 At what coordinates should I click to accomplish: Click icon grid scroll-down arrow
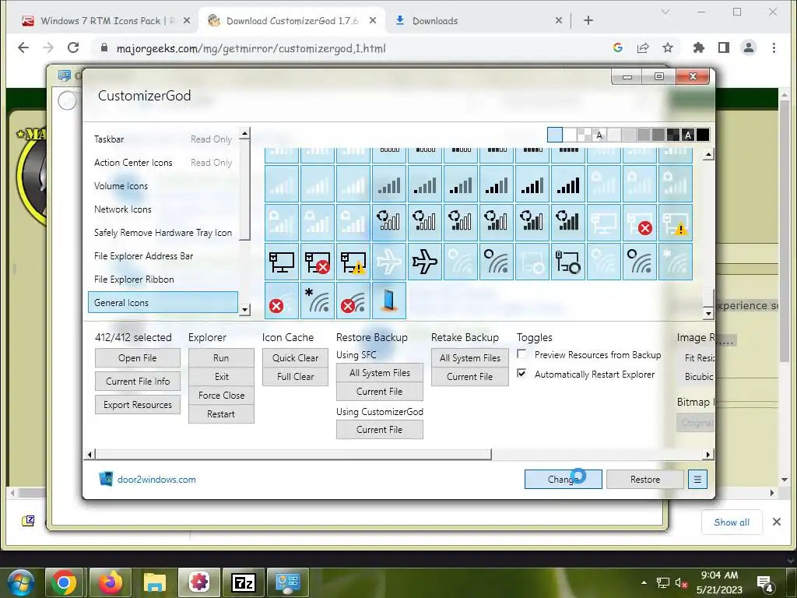(708, 313)
